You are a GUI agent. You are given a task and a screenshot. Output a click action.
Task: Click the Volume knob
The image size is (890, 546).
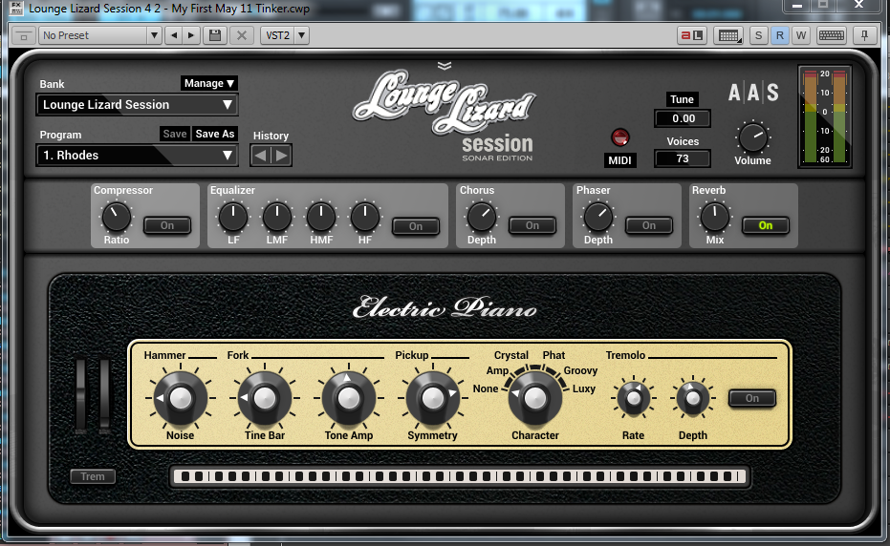[x=752, y=137]
